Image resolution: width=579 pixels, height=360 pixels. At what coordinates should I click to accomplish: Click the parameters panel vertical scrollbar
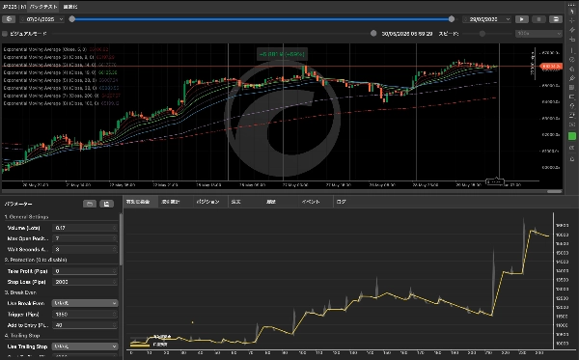point(121,239)
